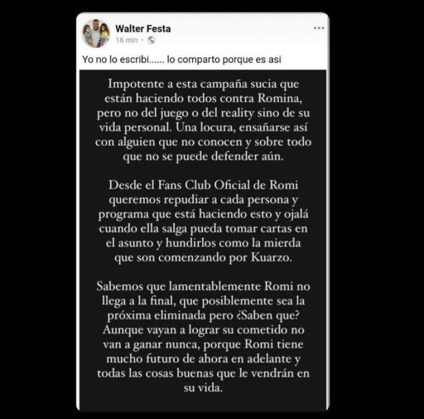Click the "16 min" post timestamp
The height and width of the screenshot is (419, 424).
click(126, 40)
